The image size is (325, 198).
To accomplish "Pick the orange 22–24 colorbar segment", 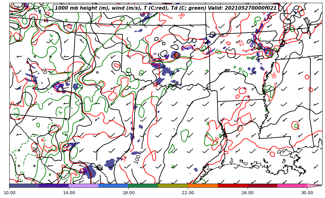I will pyautogui.click(x=203, y=185).
